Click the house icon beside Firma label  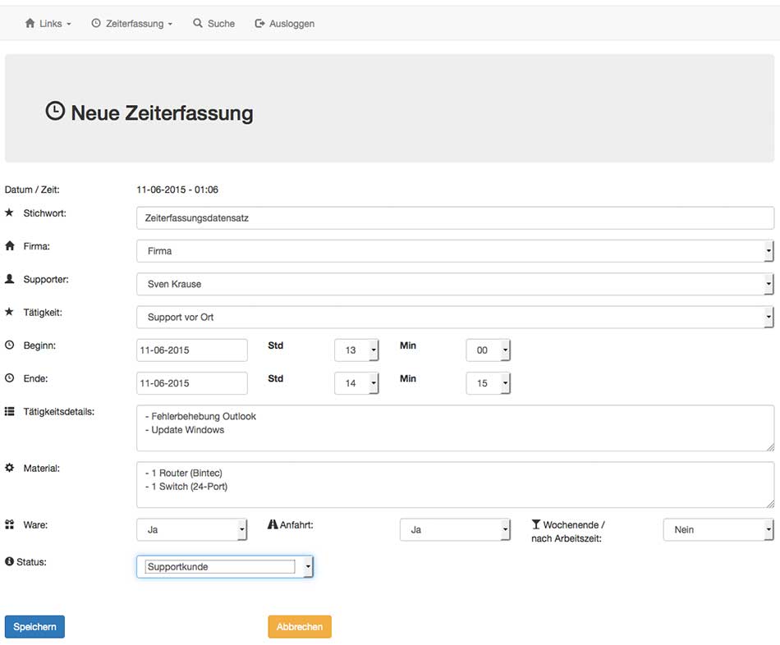10,245
